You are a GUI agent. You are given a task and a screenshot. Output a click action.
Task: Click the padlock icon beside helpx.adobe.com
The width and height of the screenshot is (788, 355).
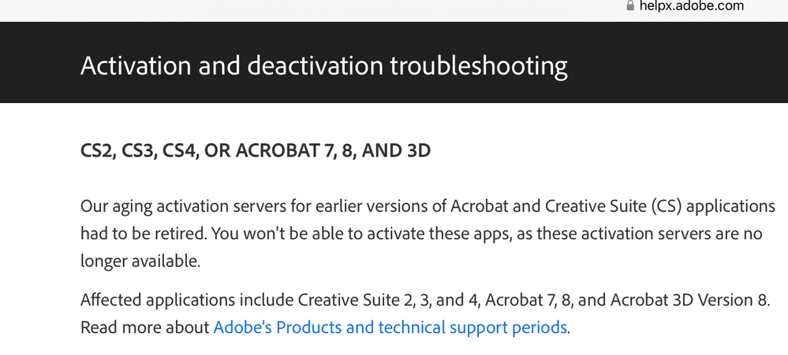[630, 6]
